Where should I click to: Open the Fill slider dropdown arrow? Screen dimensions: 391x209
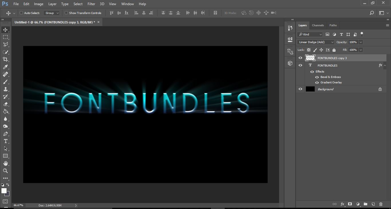361,50
